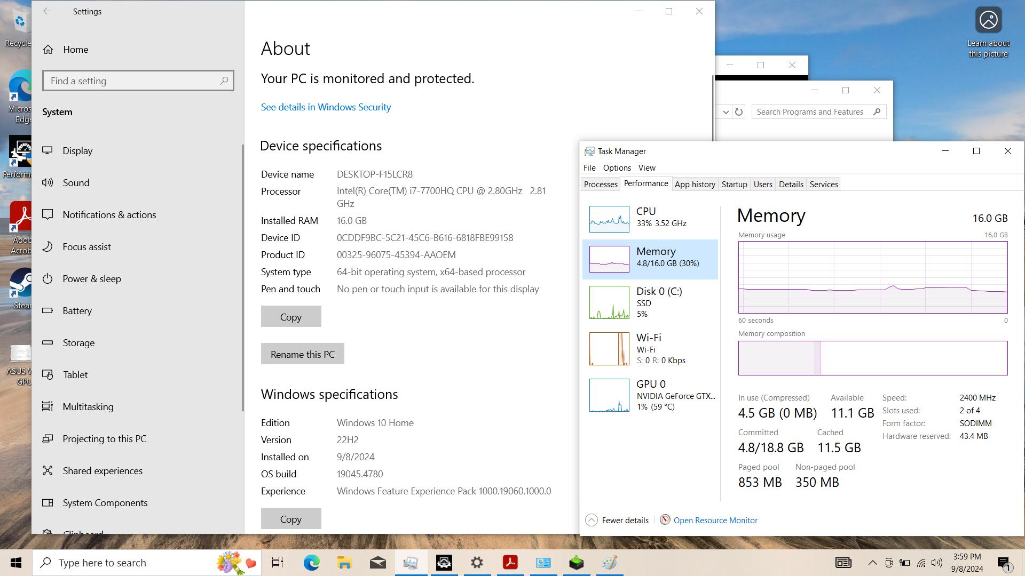The image size is (1025, 576).
Task: Switch to the Users tab
Action: coord(763,185)
